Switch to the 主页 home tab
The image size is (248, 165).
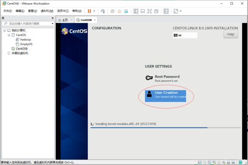[63, 20]
